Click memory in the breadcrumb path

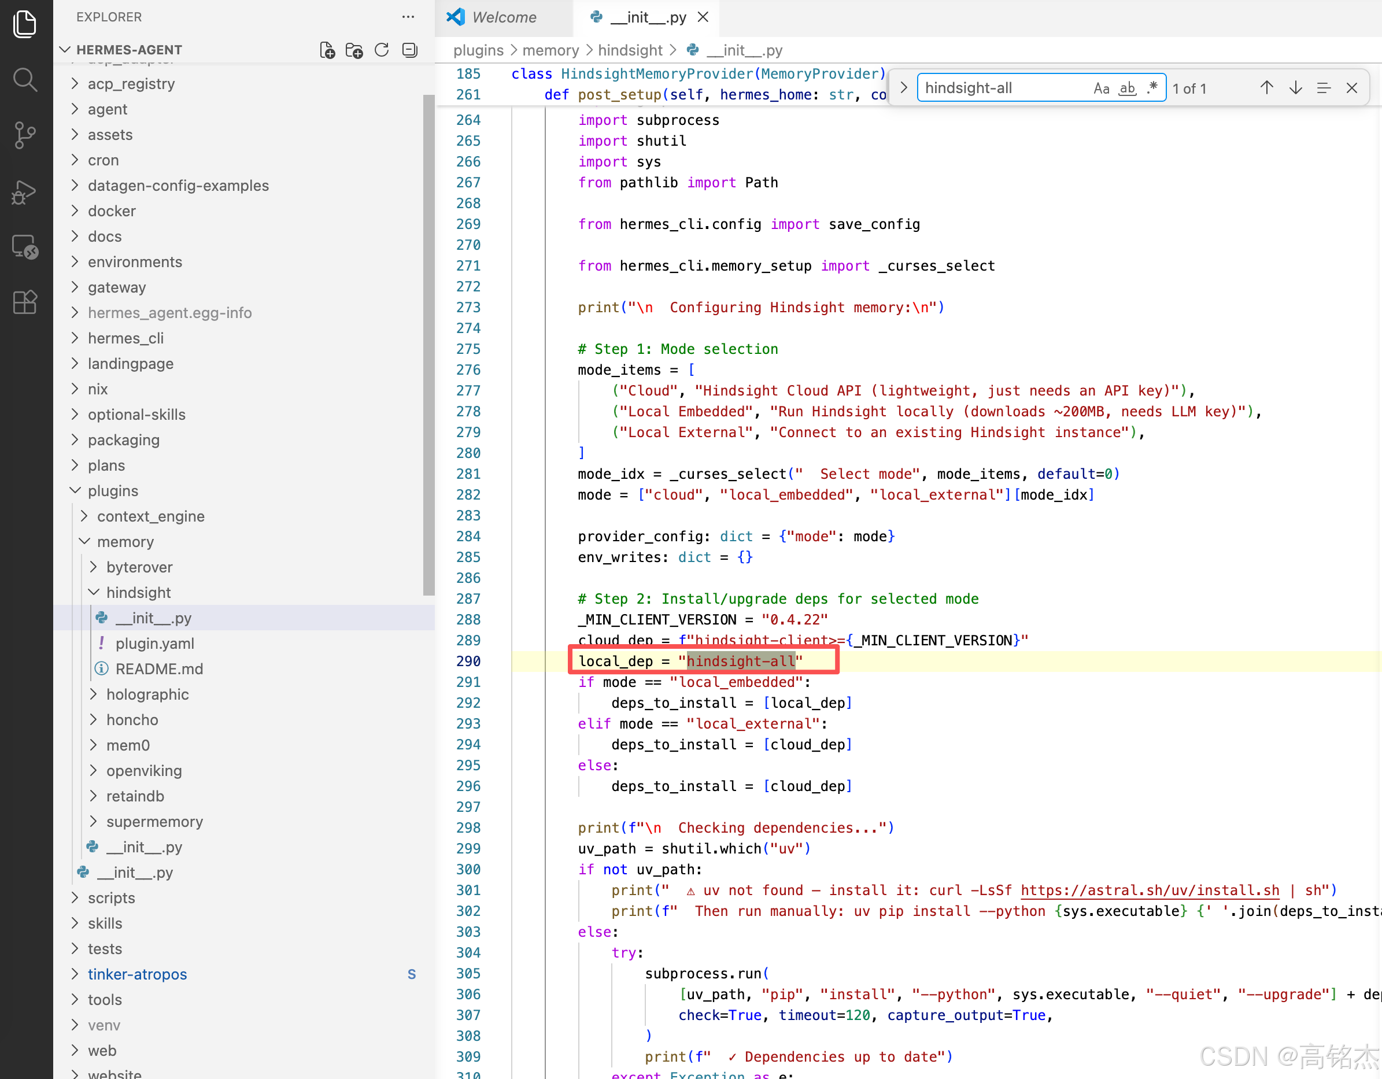(x=550, y=50)
